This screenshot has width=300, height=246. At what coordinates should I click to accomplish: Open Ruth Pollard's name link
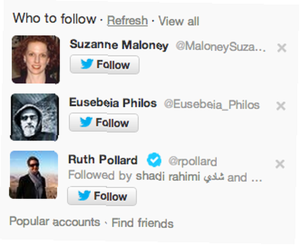(103, 159)
